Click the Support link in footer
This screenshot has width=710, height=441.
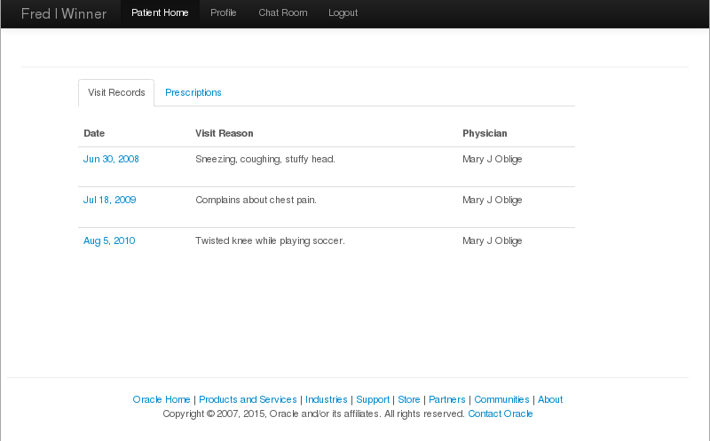(373, 400)
